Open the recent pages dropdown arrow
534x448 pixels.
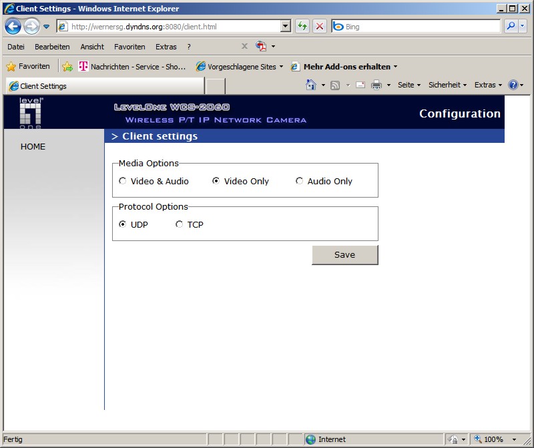click(x=47, y=27)
